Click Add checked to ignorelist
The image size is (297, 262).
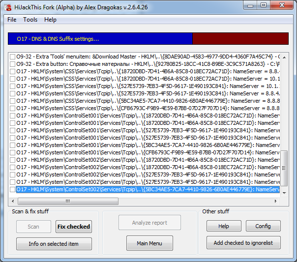244,243
